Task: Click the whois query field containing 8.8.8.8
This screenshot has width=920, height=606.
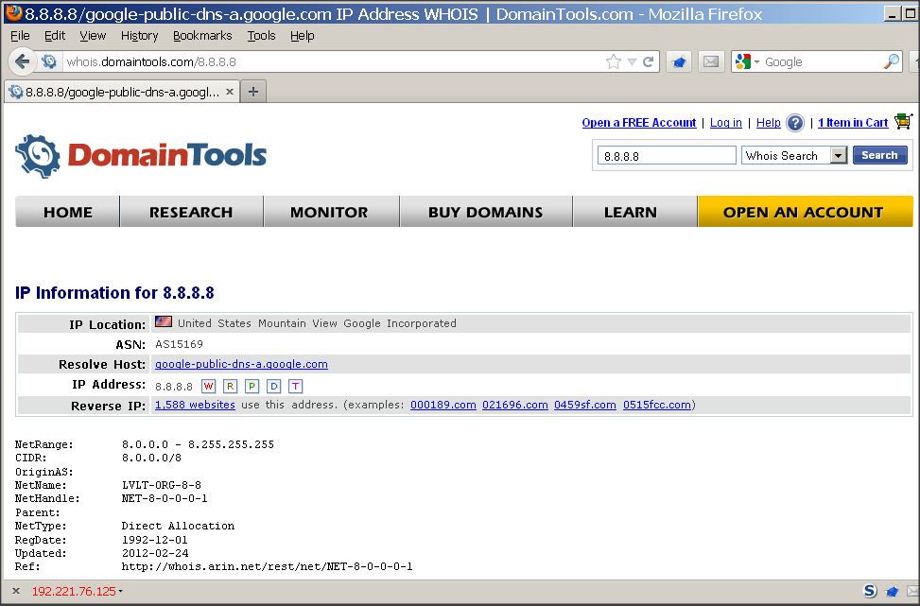Action: pyautogui.click(x=667, y=155)
